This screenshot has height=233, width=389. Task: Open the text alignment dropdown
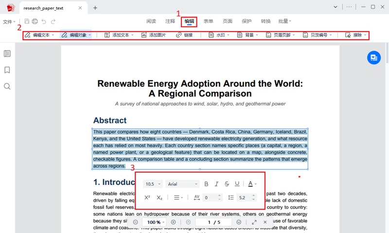pyautogui.click(x=178, y=197)
